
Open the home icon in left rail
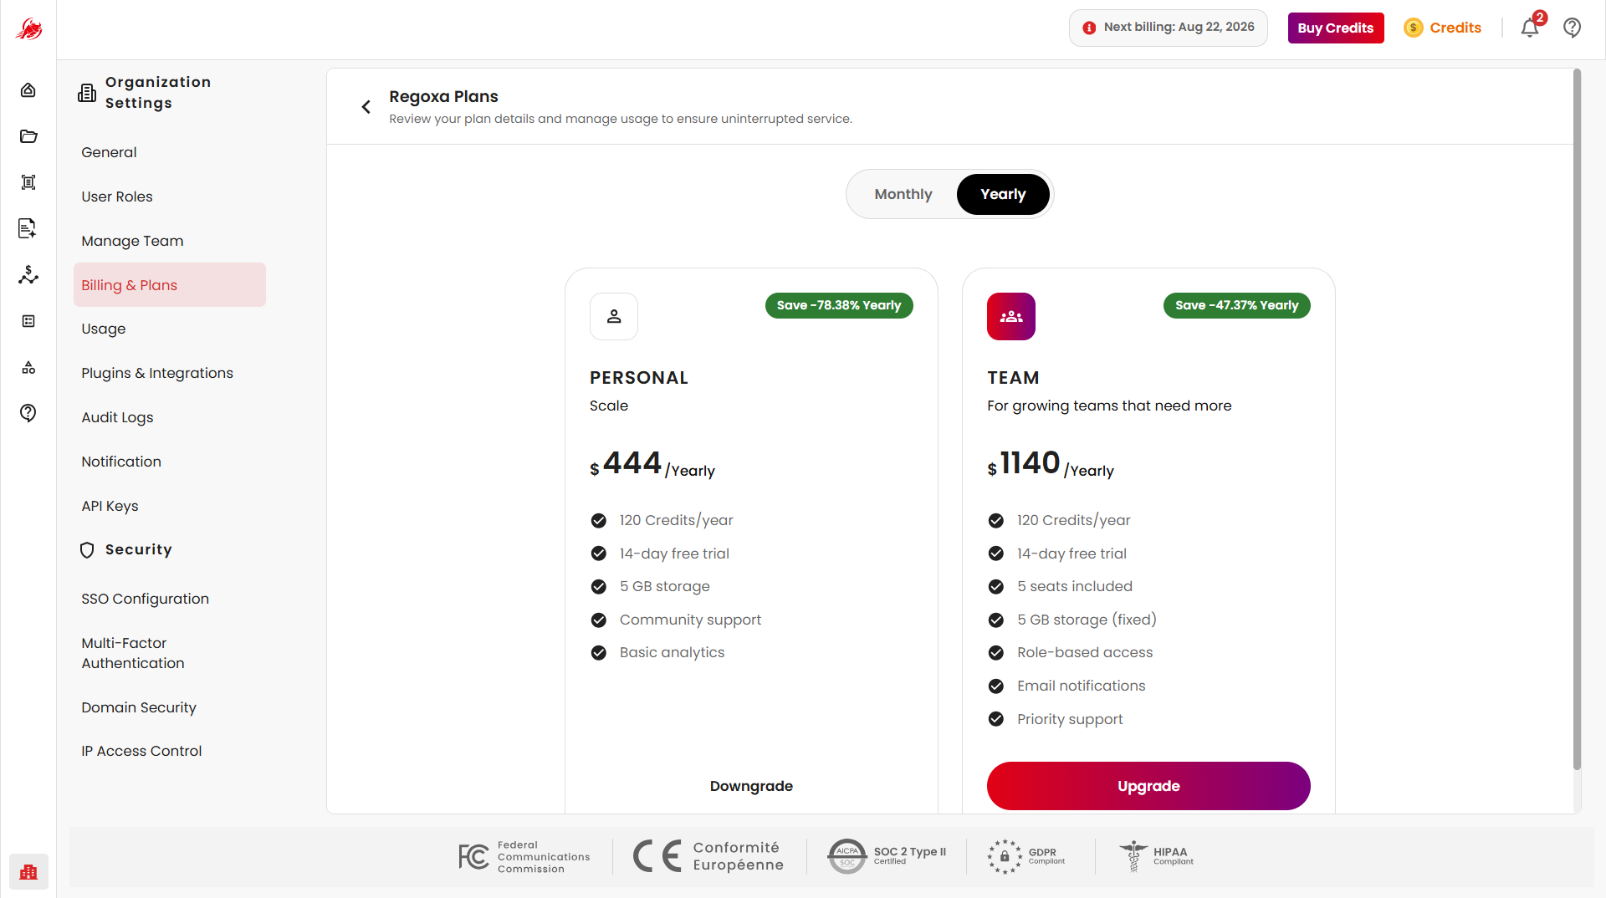[28, 90]
